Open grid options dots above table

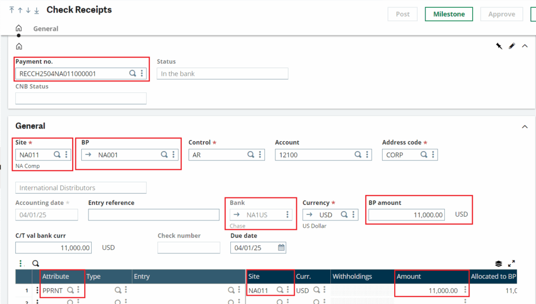click(21, 263)
